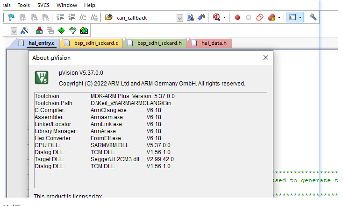The width and height of the screenshot is (343, 206).
Task: Click the V2.99.42.0 version value
Action: click(x=160, y=159)
